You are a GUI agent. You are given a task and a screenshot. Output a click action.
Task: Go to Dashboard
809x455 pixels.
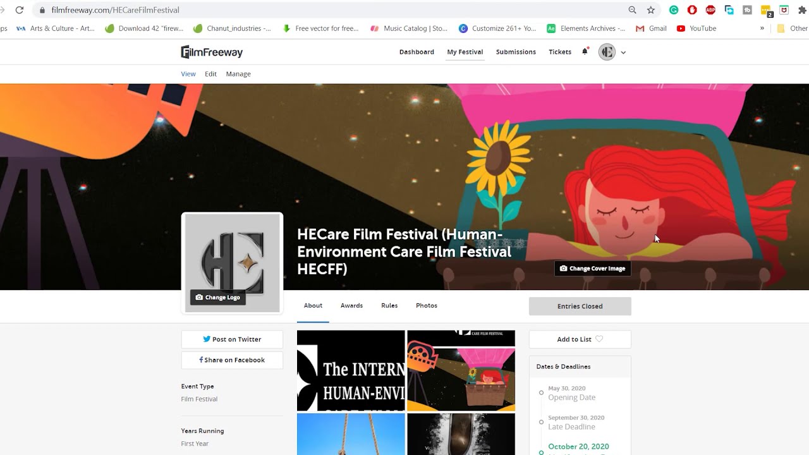(417, 52)
